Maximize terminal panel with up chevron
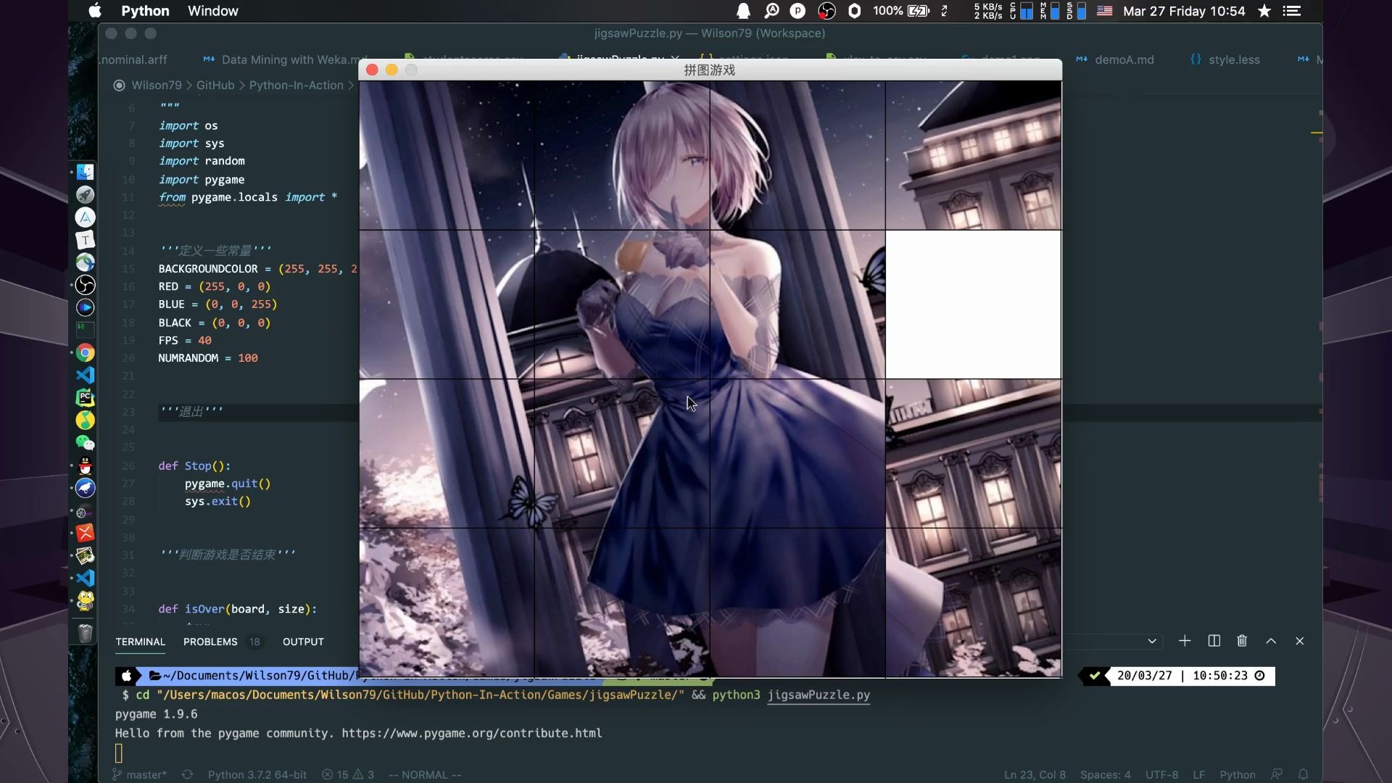This screenshot has width=1392, height=783. pos(1271,641)
